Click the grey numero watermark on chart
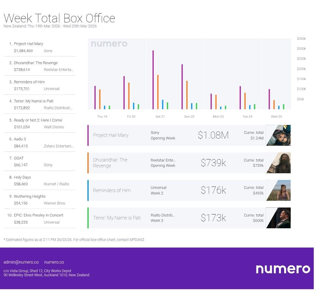Viewport: 318px width, 293px height. point(109,44)
